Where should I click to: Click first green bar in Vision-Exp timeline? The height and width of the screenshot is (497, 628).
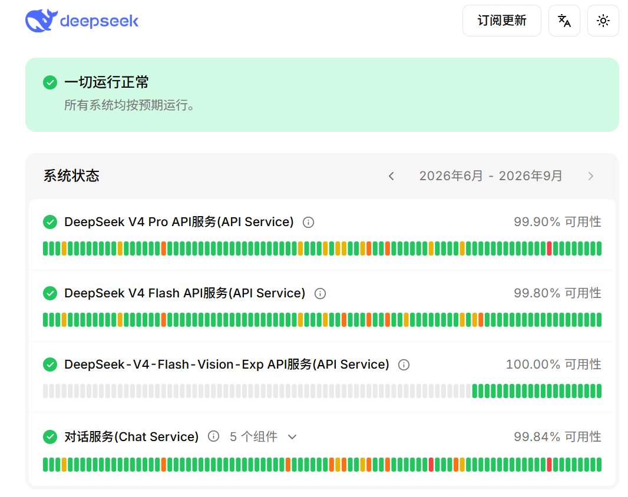pyautogui.click(x=475, y=391)
